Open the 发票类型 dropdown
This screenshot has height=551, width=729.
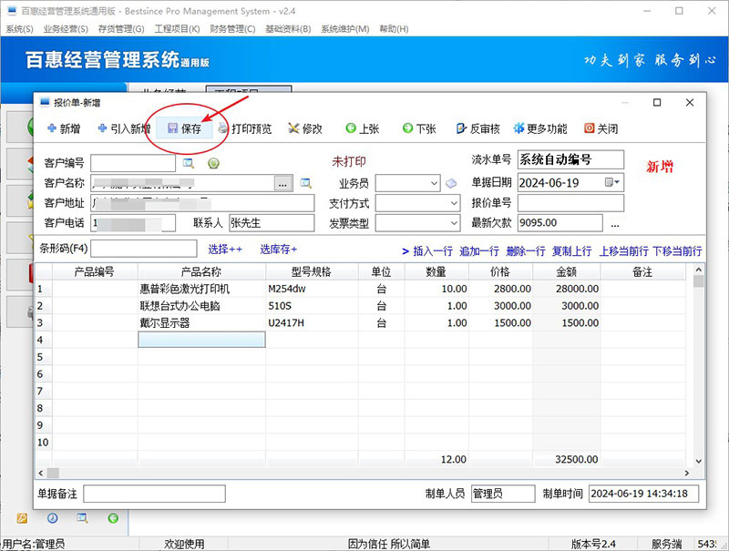click(454, 223)
